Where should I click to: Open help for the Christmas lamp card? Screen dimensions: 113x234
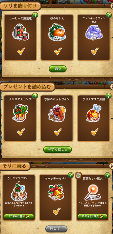tap(35, 96)
